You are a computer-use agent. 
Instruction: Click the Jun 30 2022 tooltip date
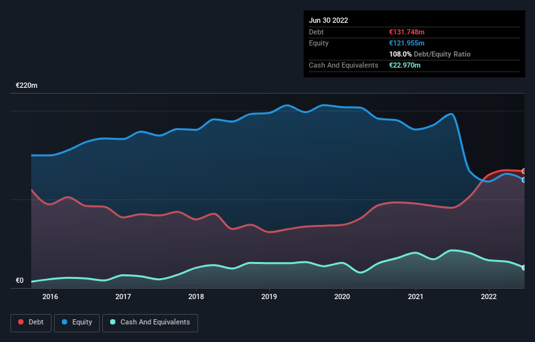pos(328,20)
